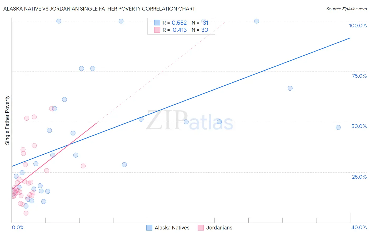Image resolution: width=370 pixels, height=235 pixels.
Task: Click the ZIPatlas watermark
Action: coord(189,121)
